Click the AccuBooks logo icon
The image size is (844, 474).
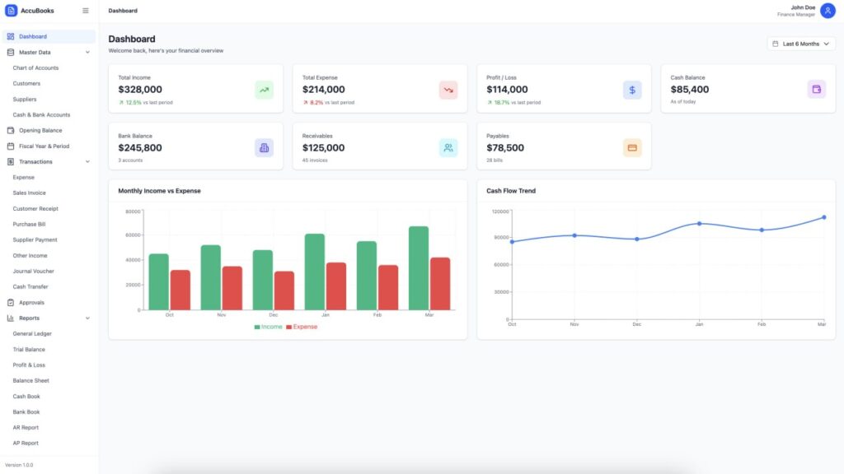click(x=11, y=11)
